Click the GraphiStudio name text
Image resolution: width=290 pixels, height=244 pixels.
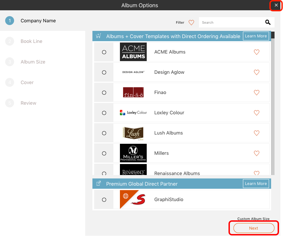(169, 199)
